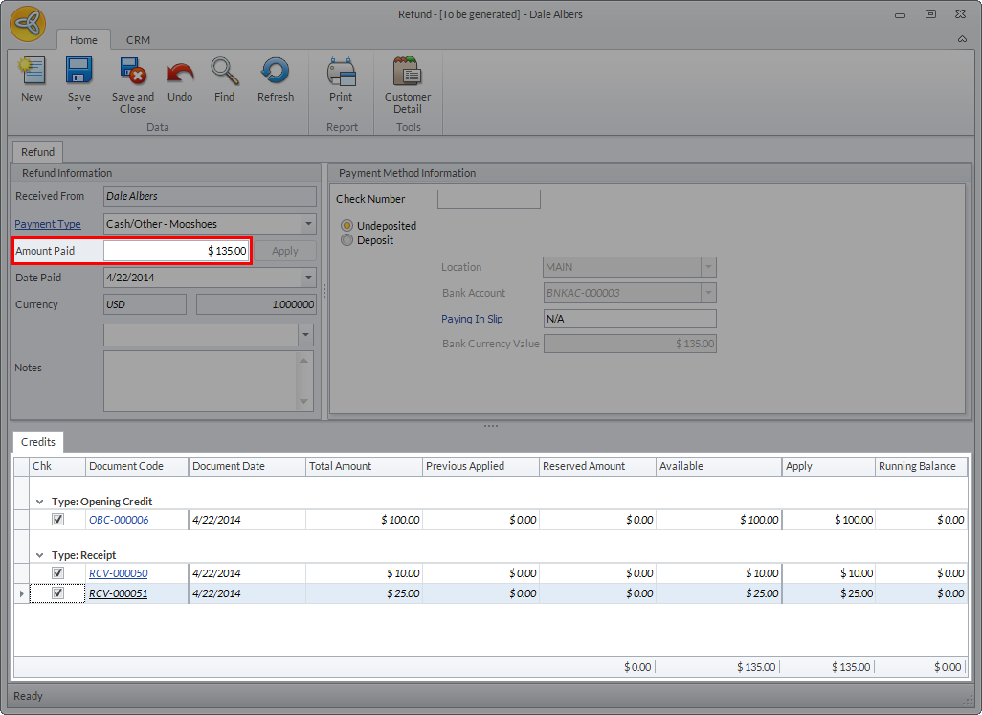Open the Date Paid calendar dropdown
This screenshot has height=715, width=982.
pyautogui.click(x=308, y=278)
